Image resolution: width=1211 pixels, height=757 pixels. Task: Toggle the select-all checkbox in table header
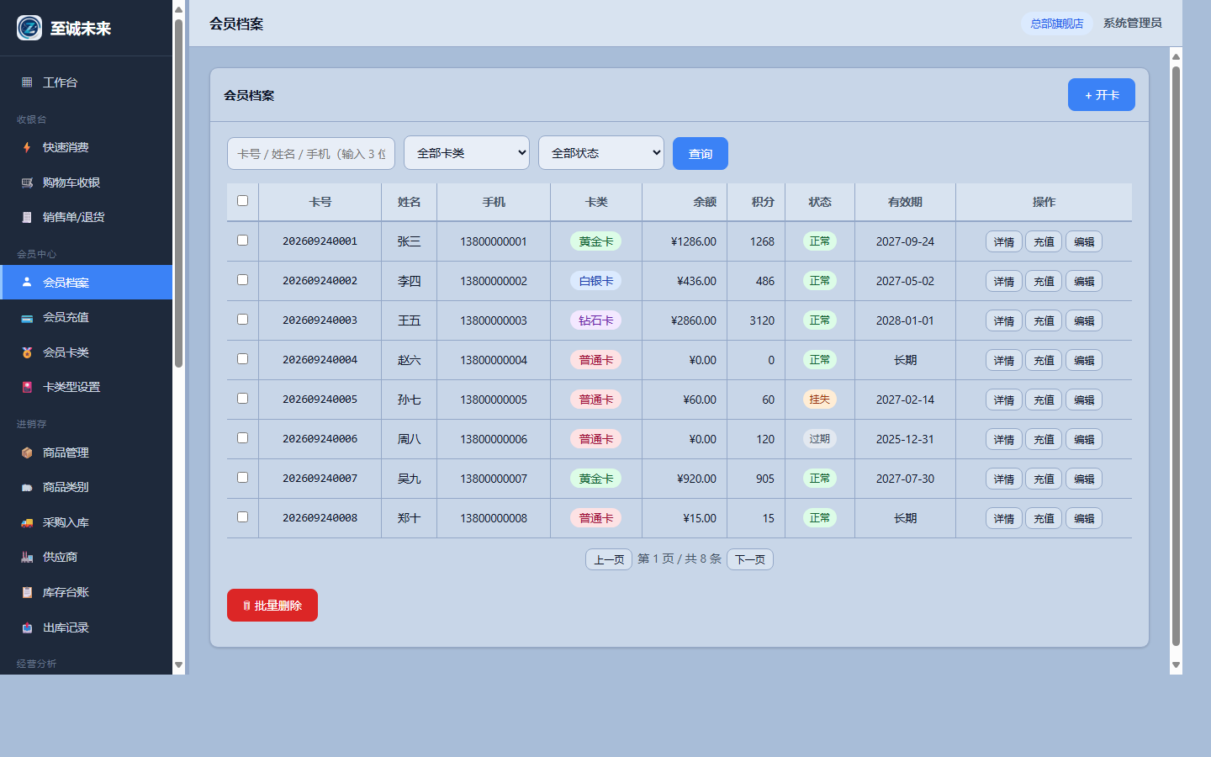tap(242, 201)
